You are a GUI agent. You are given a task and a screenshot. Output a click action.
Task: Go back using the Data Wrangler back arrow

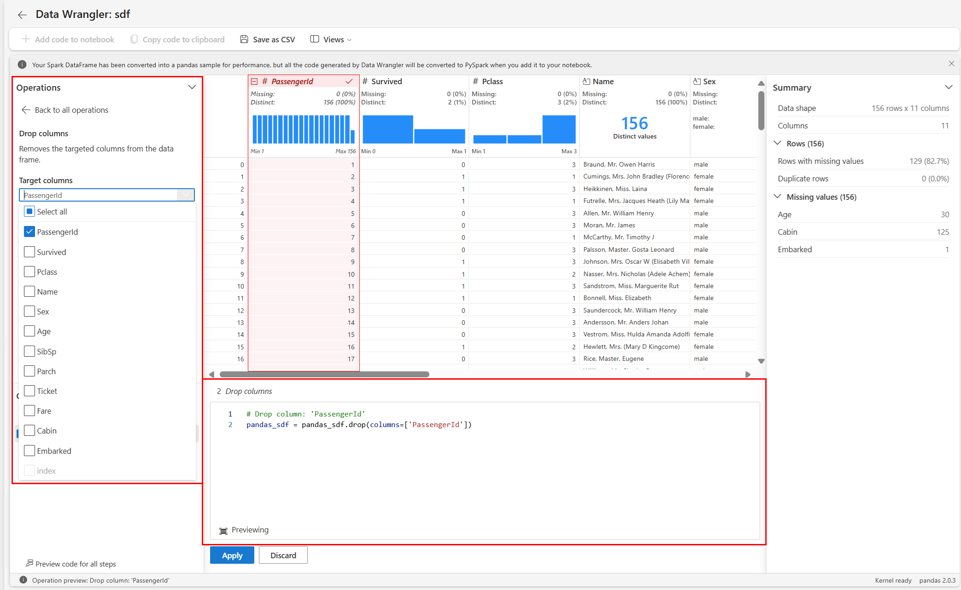(22, 15)
